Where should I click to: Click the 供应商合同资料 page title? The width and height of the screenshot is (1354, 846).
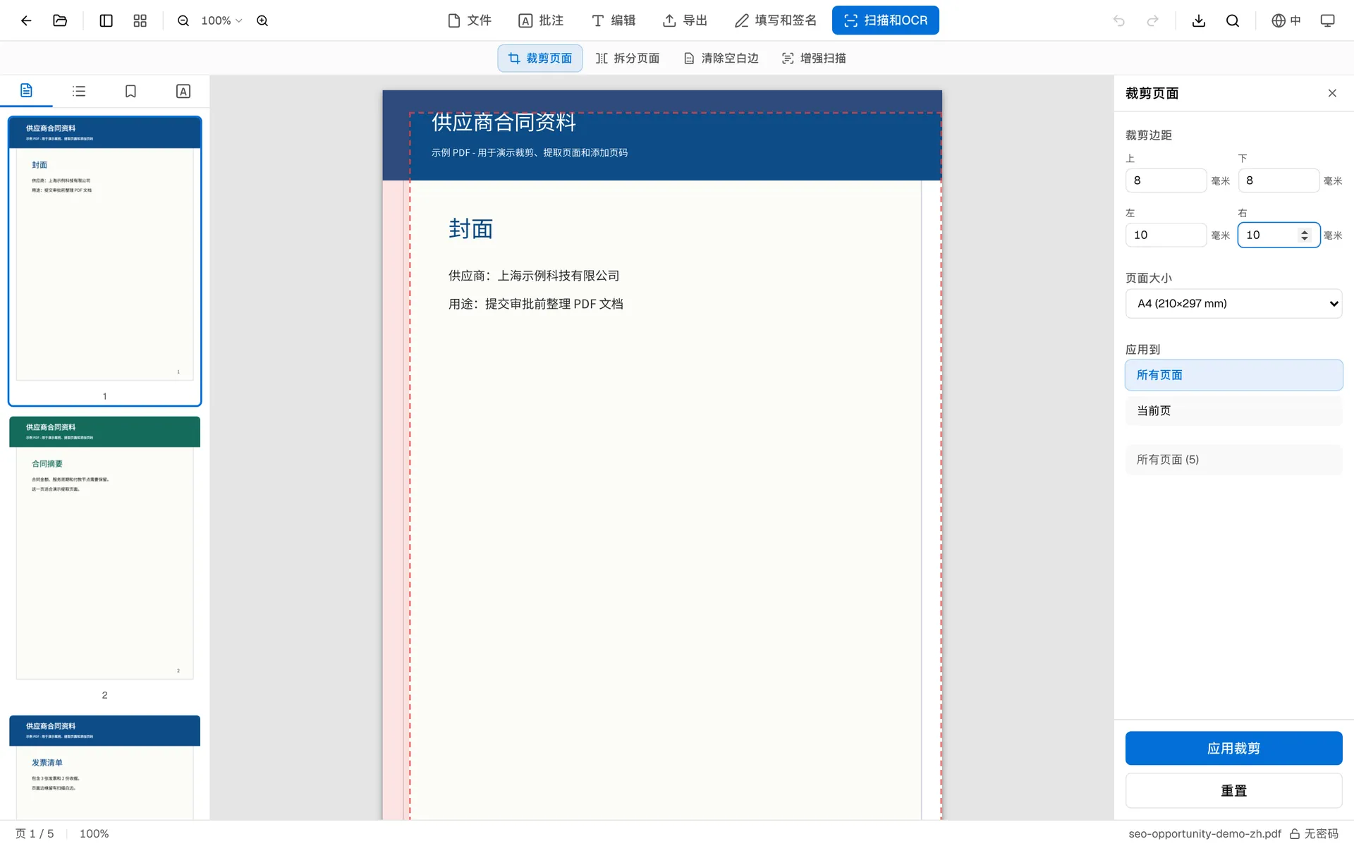tap(504, 123)
